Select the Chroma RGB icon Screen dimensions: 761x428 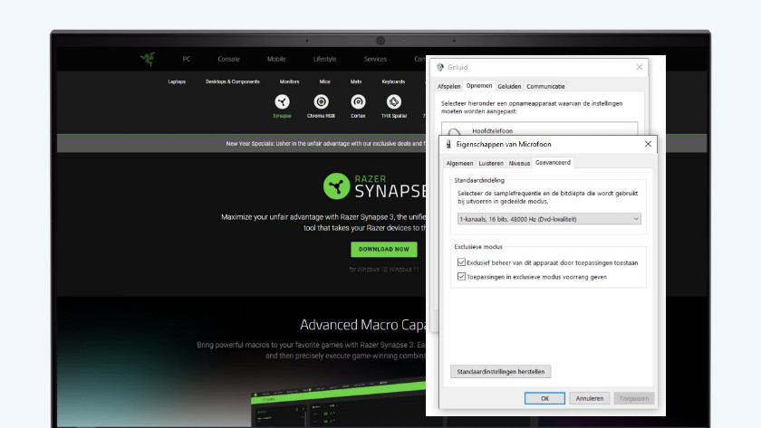click(321, 101)
